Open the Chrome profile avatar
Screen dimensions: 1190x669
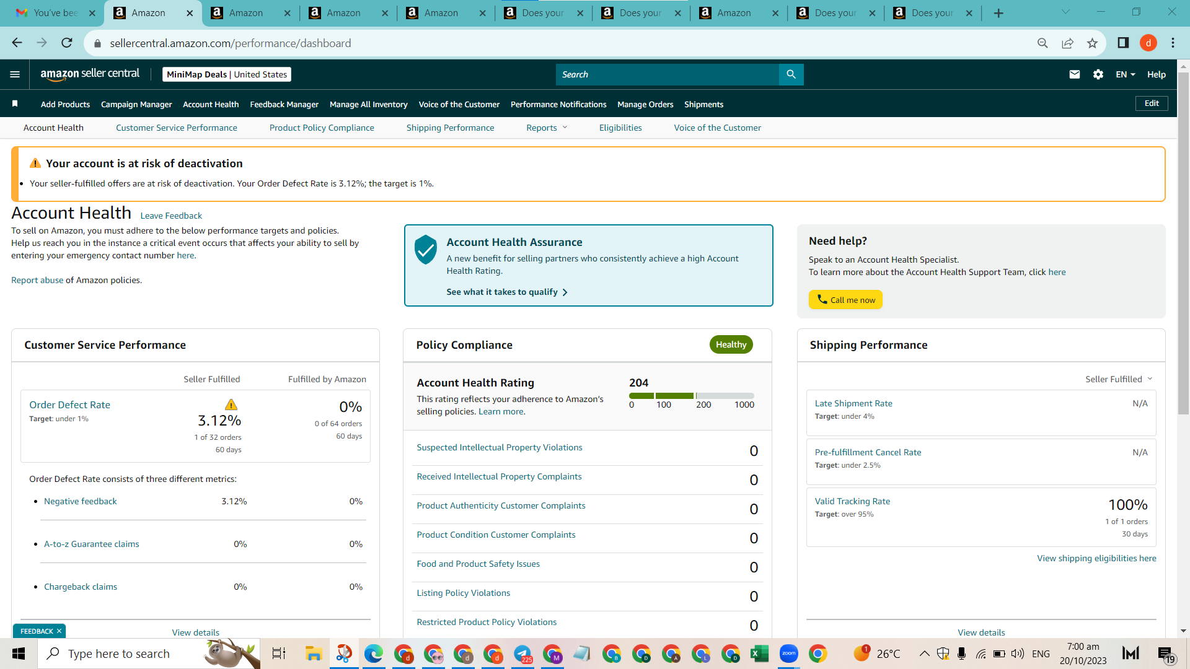1148,43
